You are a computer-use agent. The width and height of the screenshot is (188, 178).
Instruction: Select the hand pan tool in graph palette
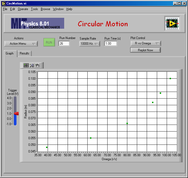point(37,65)
